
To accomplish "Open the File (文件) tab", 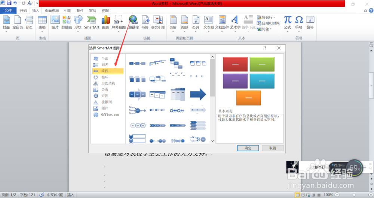I will tap(8, 10).
